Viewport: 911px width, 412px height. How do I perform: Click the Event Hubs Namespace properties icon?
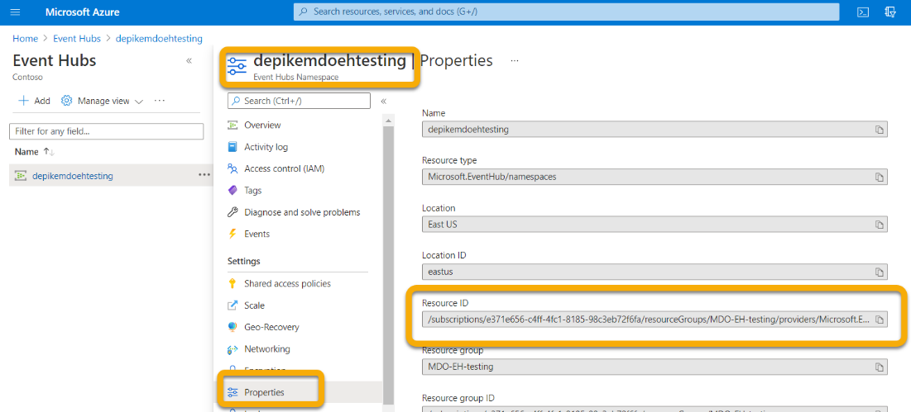237,65
